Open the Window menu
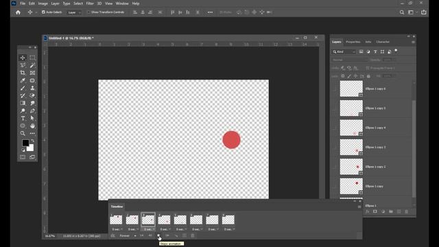The image size is (439, 247). (x=122, y=3)
